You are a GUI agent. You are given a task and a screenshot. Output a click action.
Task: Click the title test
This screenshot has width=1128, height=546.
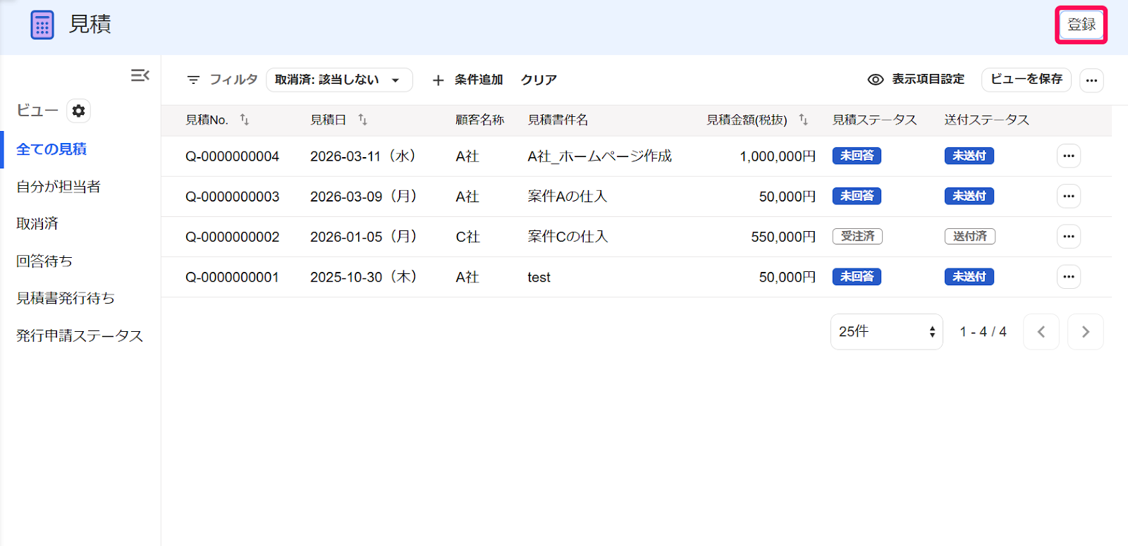pos(539,278)
